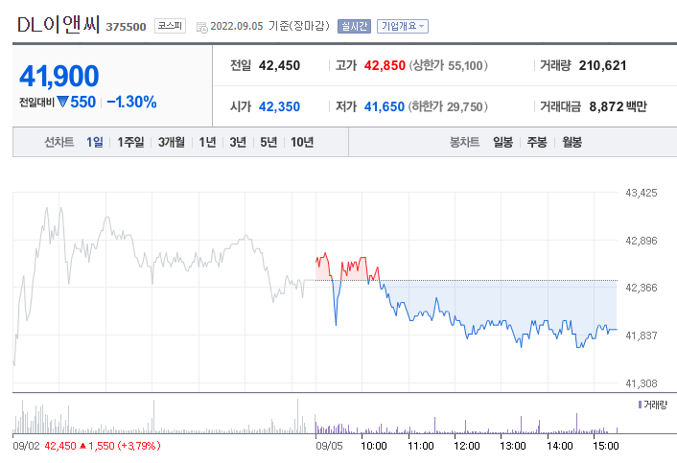Click the 41,308 y-axis label

[642, 383]
